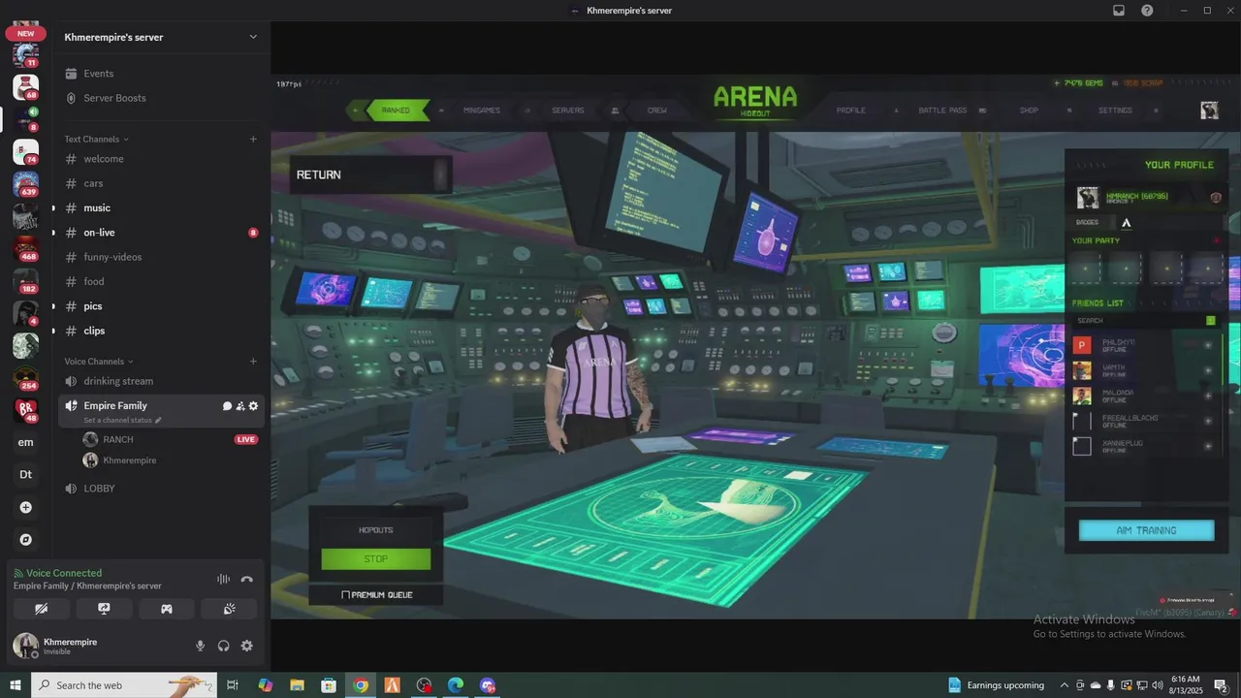Image resolution: width=1241 pixels, height=698 pixels.
Task: Open the BADGES tab in Your Profile
Action: coord(1088,223)
